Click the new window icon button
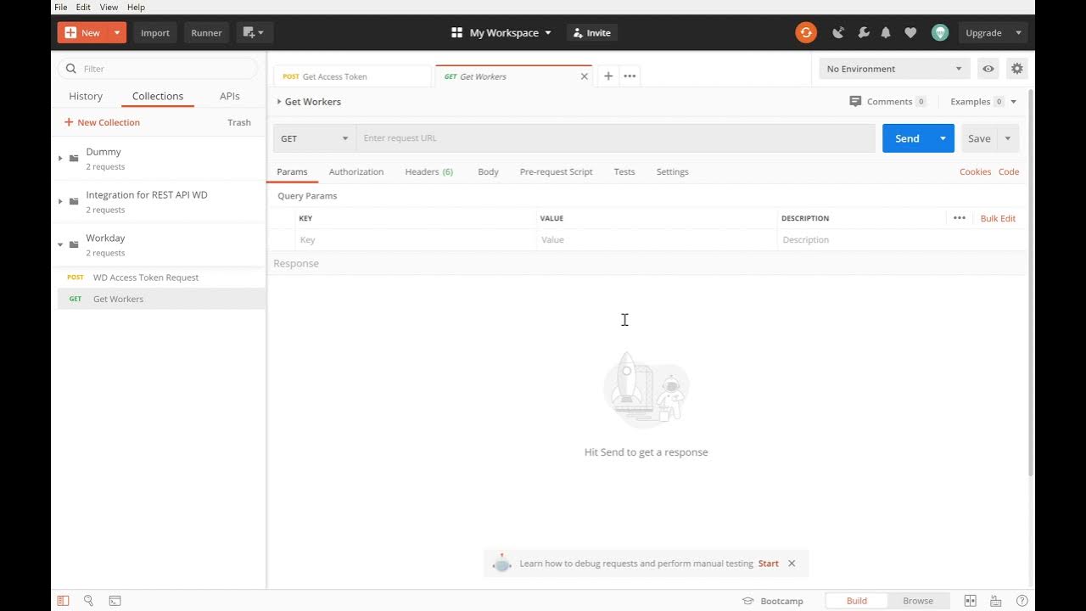 coord(255,33)
